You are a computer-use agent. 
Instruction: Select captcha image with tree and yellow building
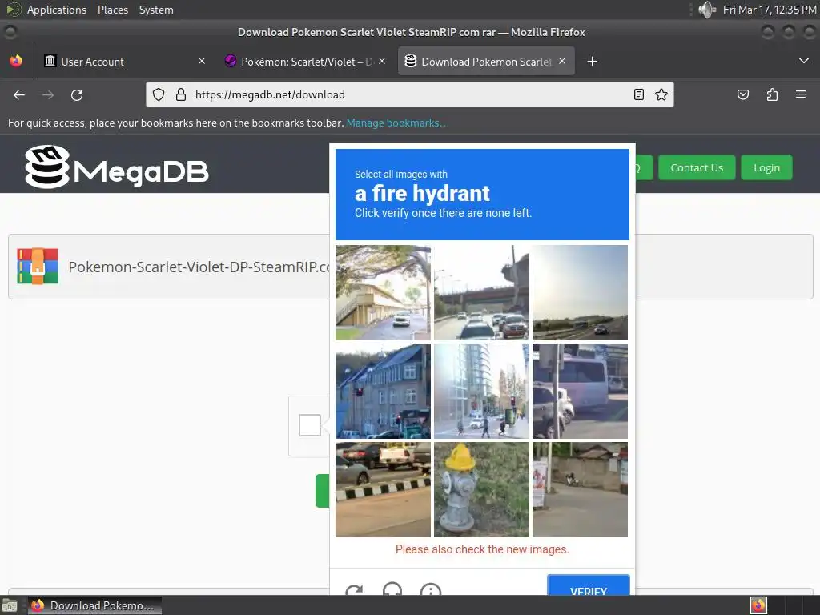point(383,293)
